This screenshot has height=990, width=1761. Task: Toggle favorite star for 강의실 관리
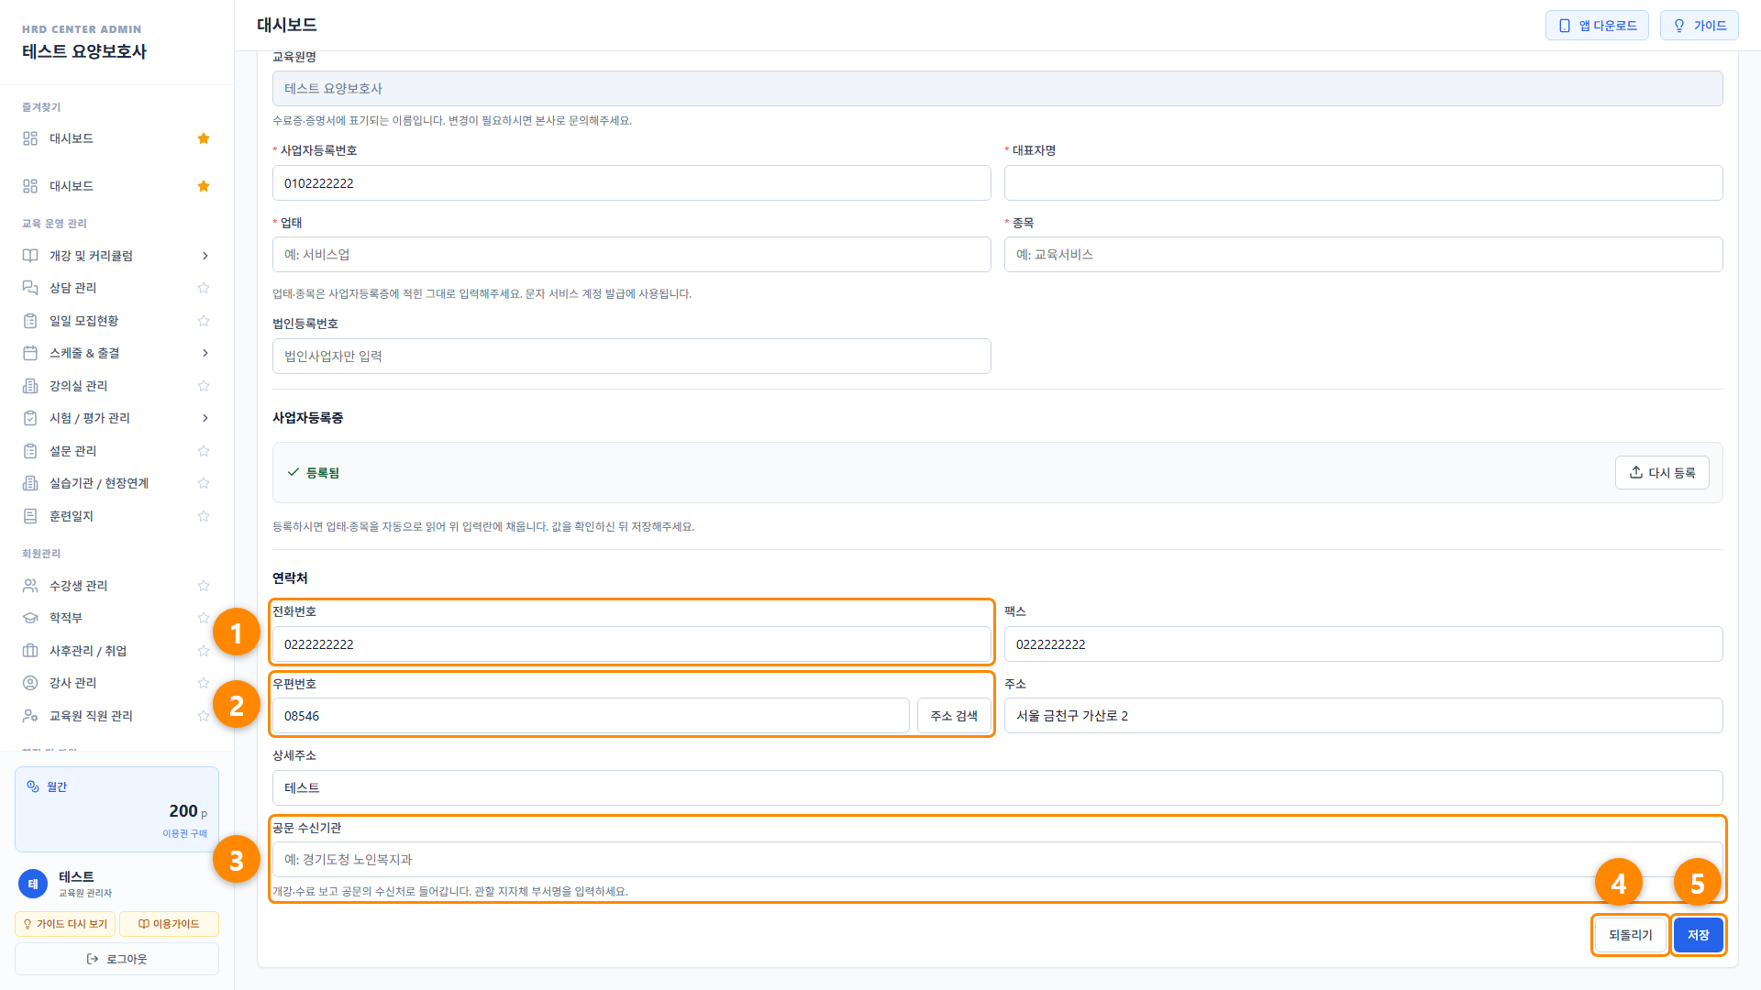click(x=204, y=386)
